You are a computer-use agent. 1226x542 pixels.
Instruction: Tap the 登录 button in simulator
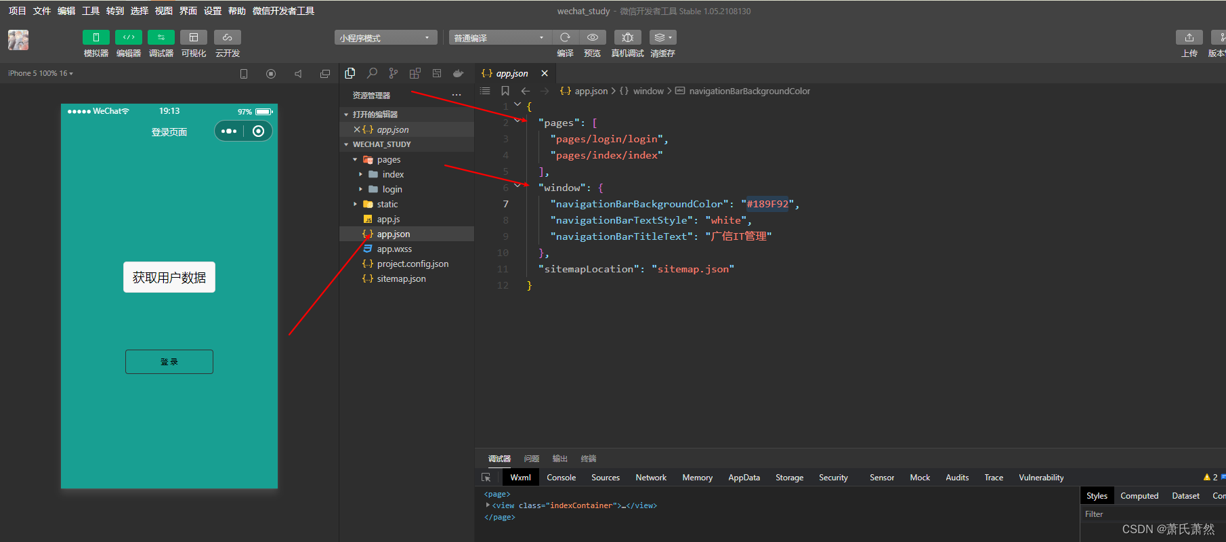pos(169,362)
